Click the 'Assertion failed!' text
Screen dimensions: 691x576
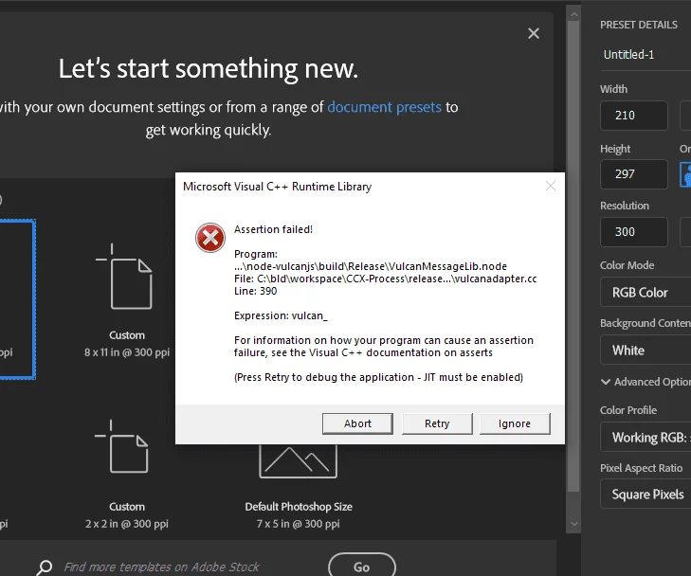pos(273,229)
